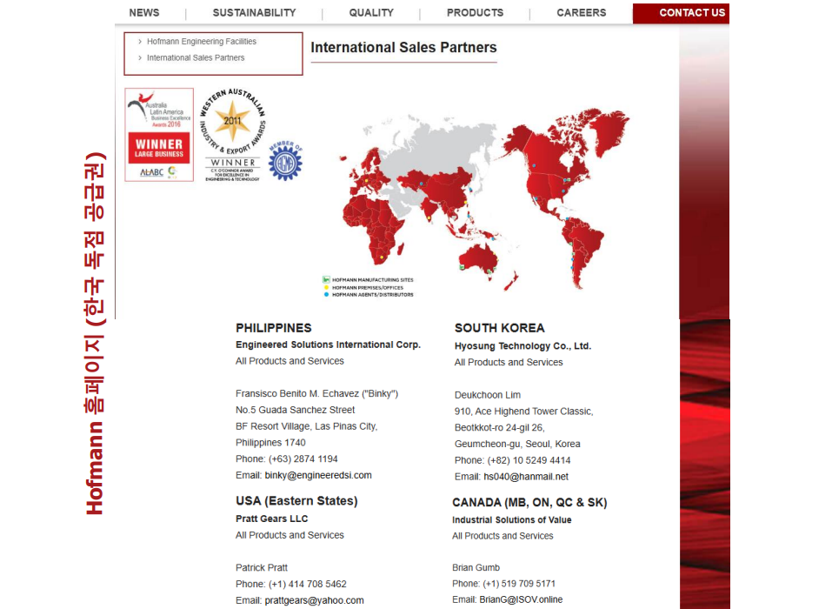832x609 pixels.
Task: Click Geumcheon-gu, Seoul, Korea address line
Action: point(517,444)
